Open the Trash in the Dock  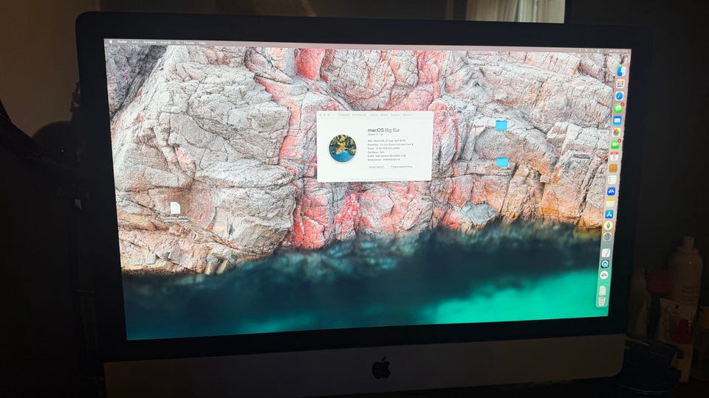[602, 301]
